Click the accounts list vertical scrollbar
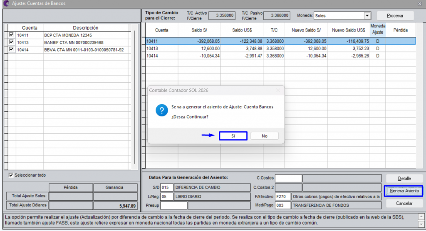426x231 pixels. (134, 97)
